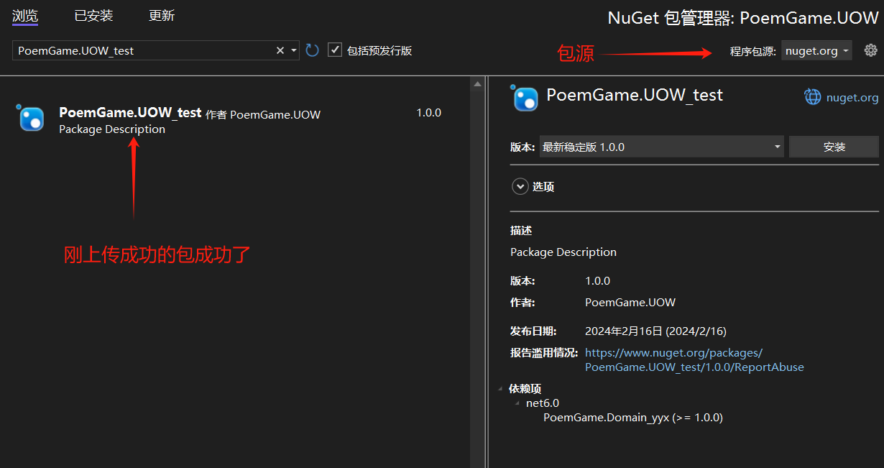
Task: Click the author value PoemGame.UOW in details
Action: pyautogui.click(x=630, y=302)
